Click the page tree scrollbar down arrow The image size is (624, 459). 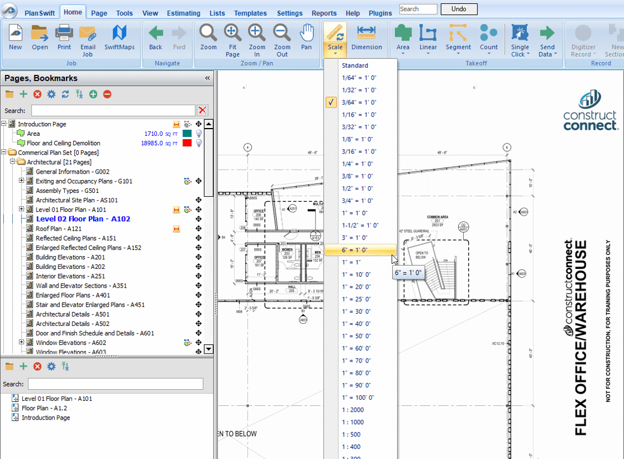[x=209, y=349]
